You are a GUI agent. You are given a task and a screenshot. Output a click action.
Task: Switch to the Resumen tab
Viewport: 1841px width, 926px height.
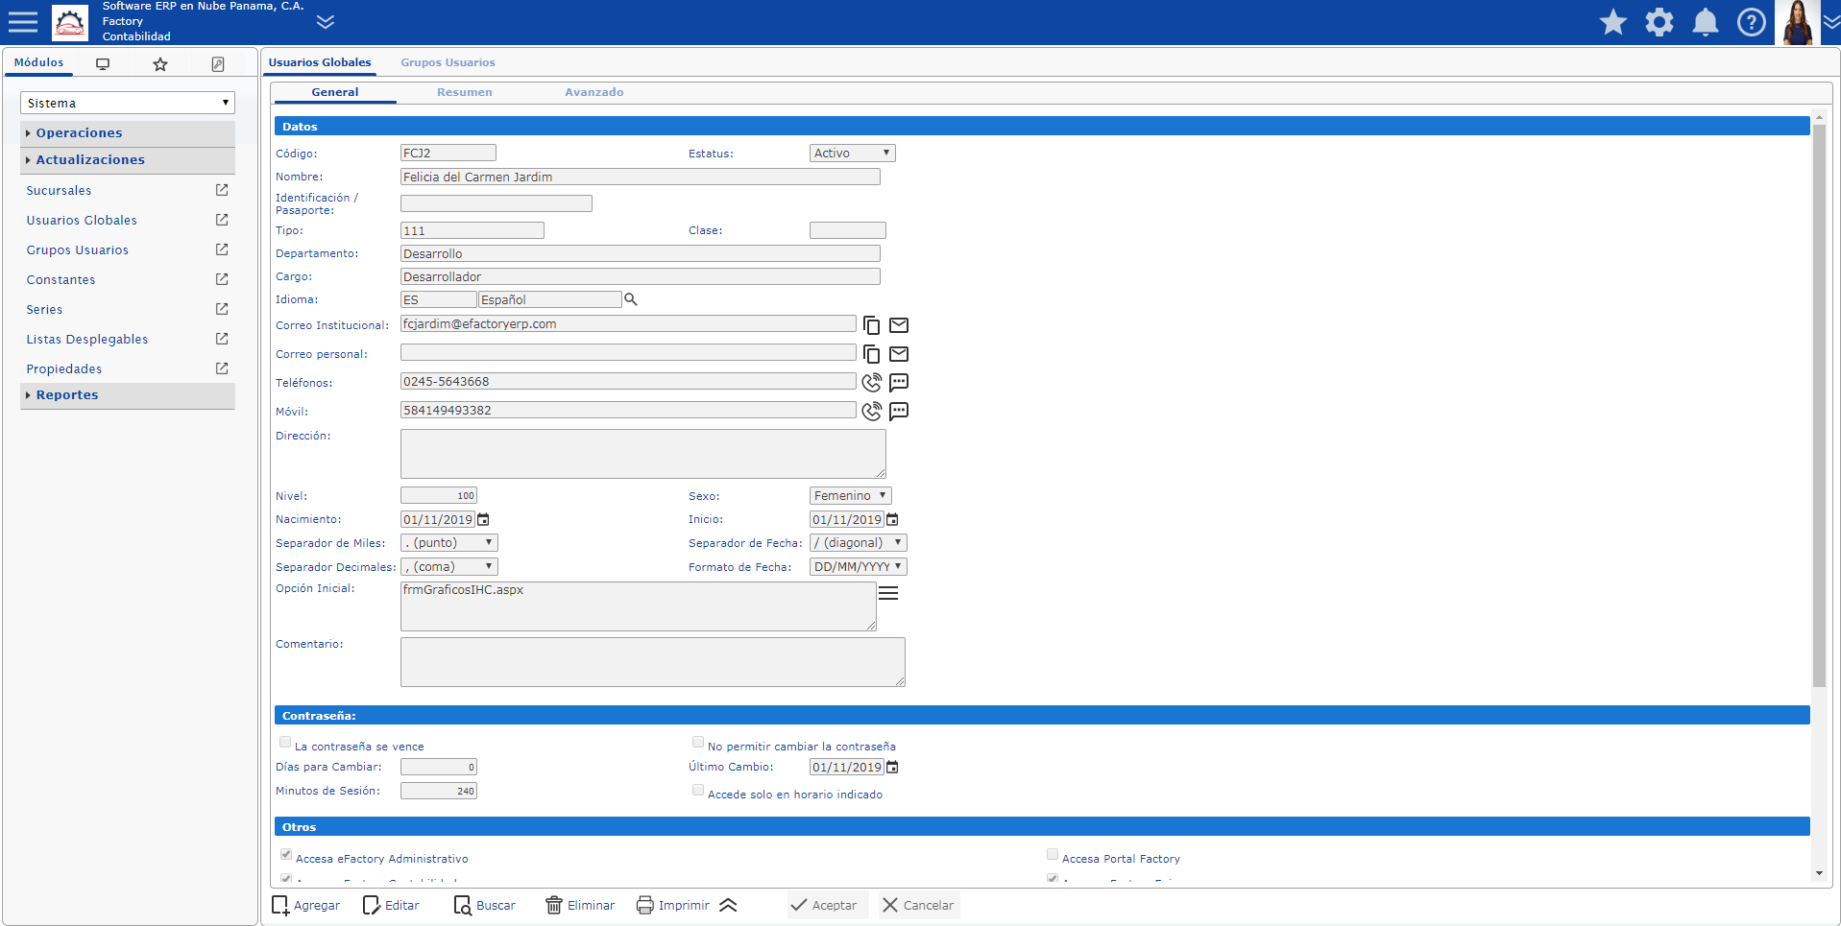click(x=464, y=92)
